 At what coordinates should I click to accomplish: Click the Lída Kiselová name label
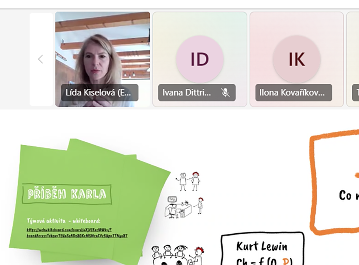[99, 92]
